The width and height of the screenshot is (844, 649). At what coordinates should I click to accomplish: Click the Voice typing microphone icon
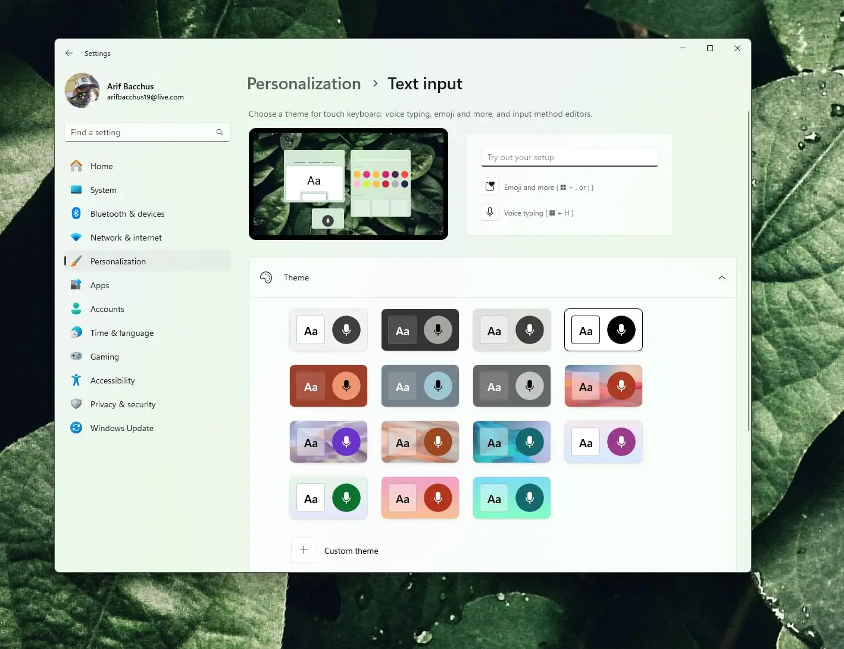(x=490, y=213)
